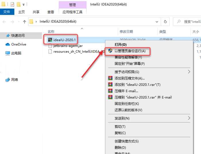Select 兼容性疑难解答(Y) menu entry

(128, 57)
